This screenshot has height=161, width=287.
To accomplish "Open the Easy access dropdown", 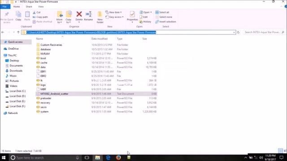I will (114, 17).
